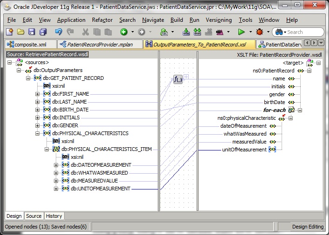
Task: Click the Copy toolbar icon
Action: pos(97,32)
